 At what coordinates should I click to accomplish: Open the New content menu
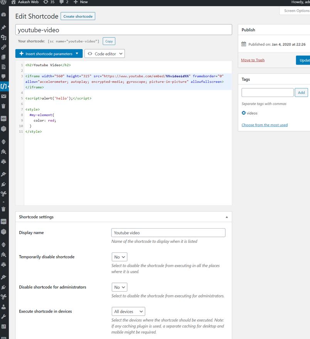click(81, 2)
